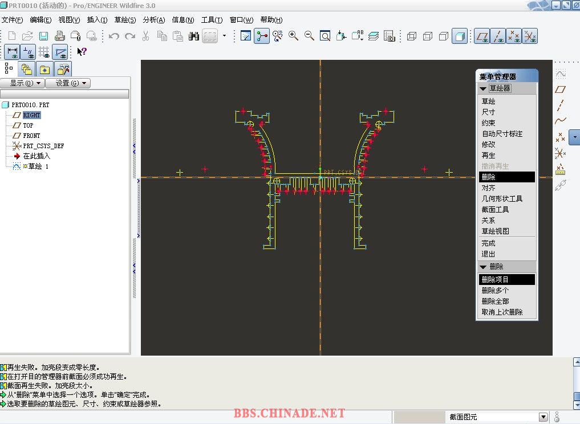580x424 pixels.
Task: Click the New file icon
Action: (x=12, y=36)
